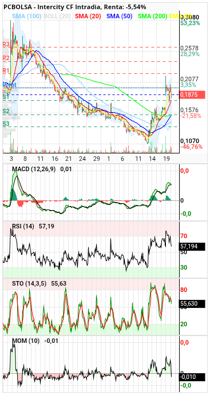Viewport: 210px width, 395px height.
Task: Click the RSI 30 oversold level label
Action: (183, 267)
